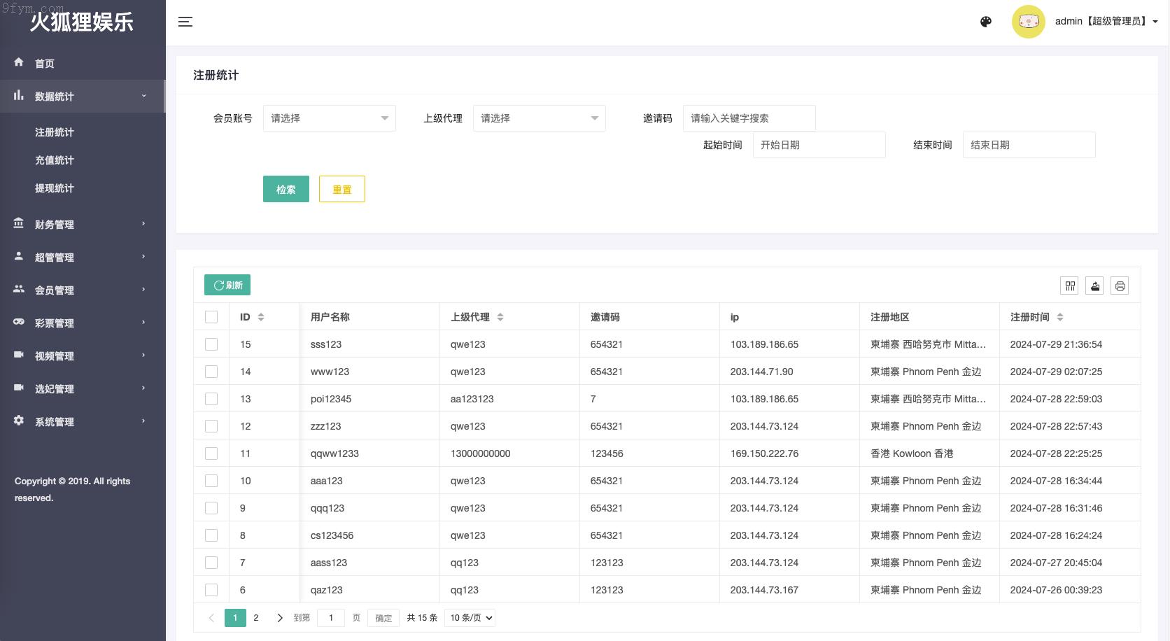Viewport: 1170px width, 641px height.
Task: Click the 重置 reset button
Action: pos(341,189)
